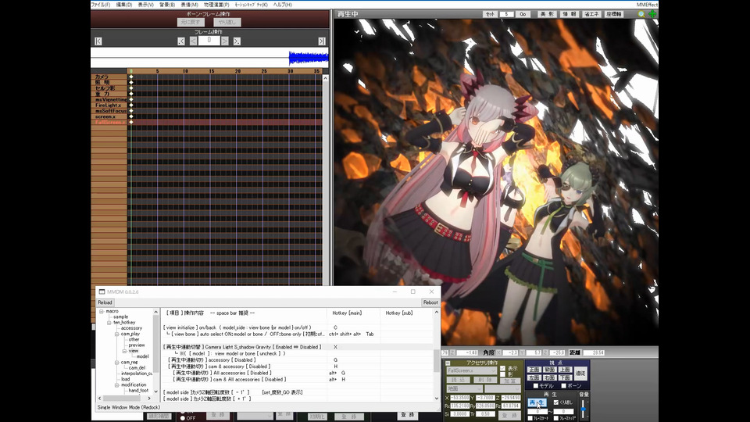
Task: Step back one frame
Action: pyautogui.click(x=193, y=41)
